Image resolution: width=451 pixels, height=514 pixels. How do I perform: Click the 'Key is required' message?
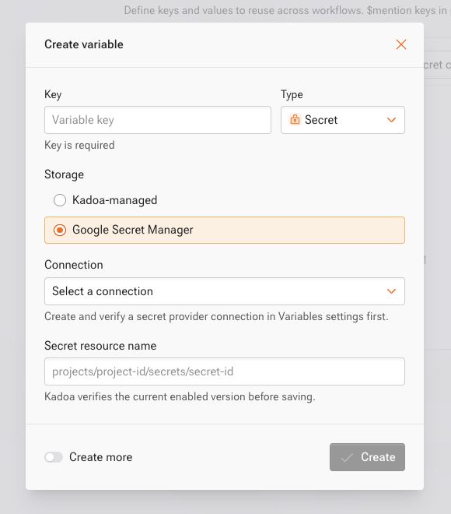tap(79, 145)
